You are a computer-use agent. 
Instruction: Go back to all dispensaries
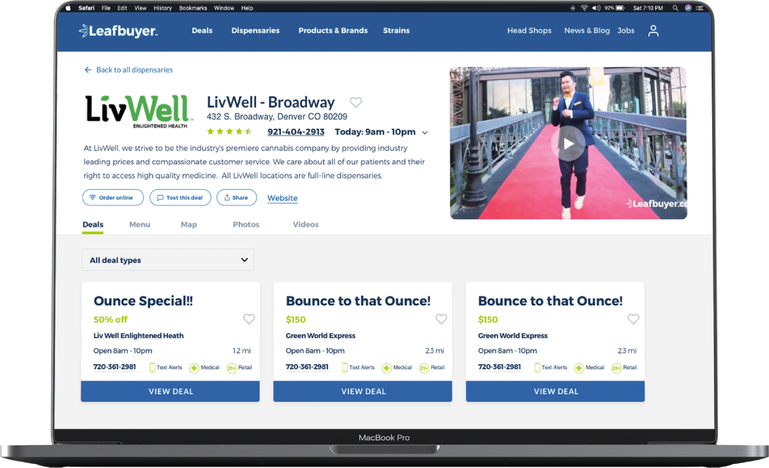pos(129,70)
